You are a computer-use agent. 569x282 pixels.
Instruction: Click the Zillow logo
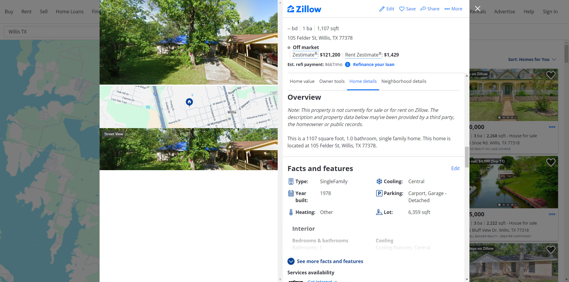[x=304, y=9]
